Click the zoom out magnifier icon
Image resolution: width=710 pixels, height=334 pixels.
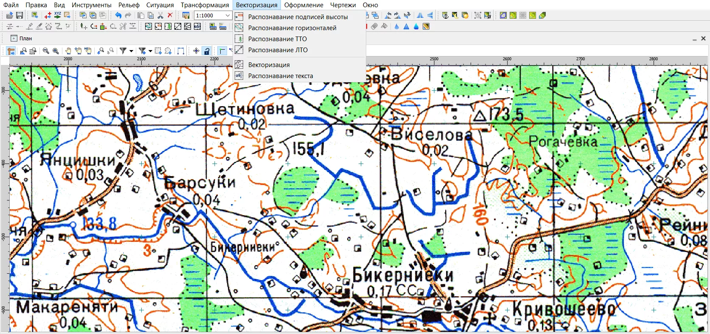46,51
